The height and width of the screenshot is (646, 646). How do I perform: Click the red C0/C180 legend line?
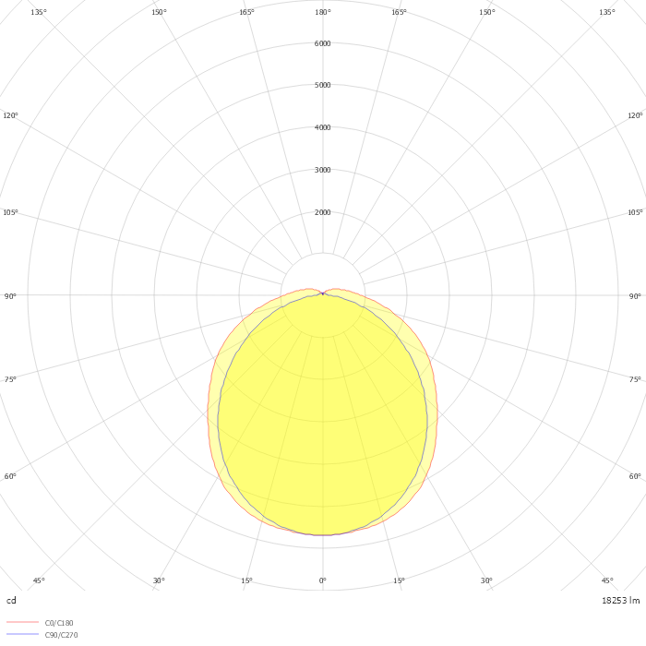tap(23, 622)
